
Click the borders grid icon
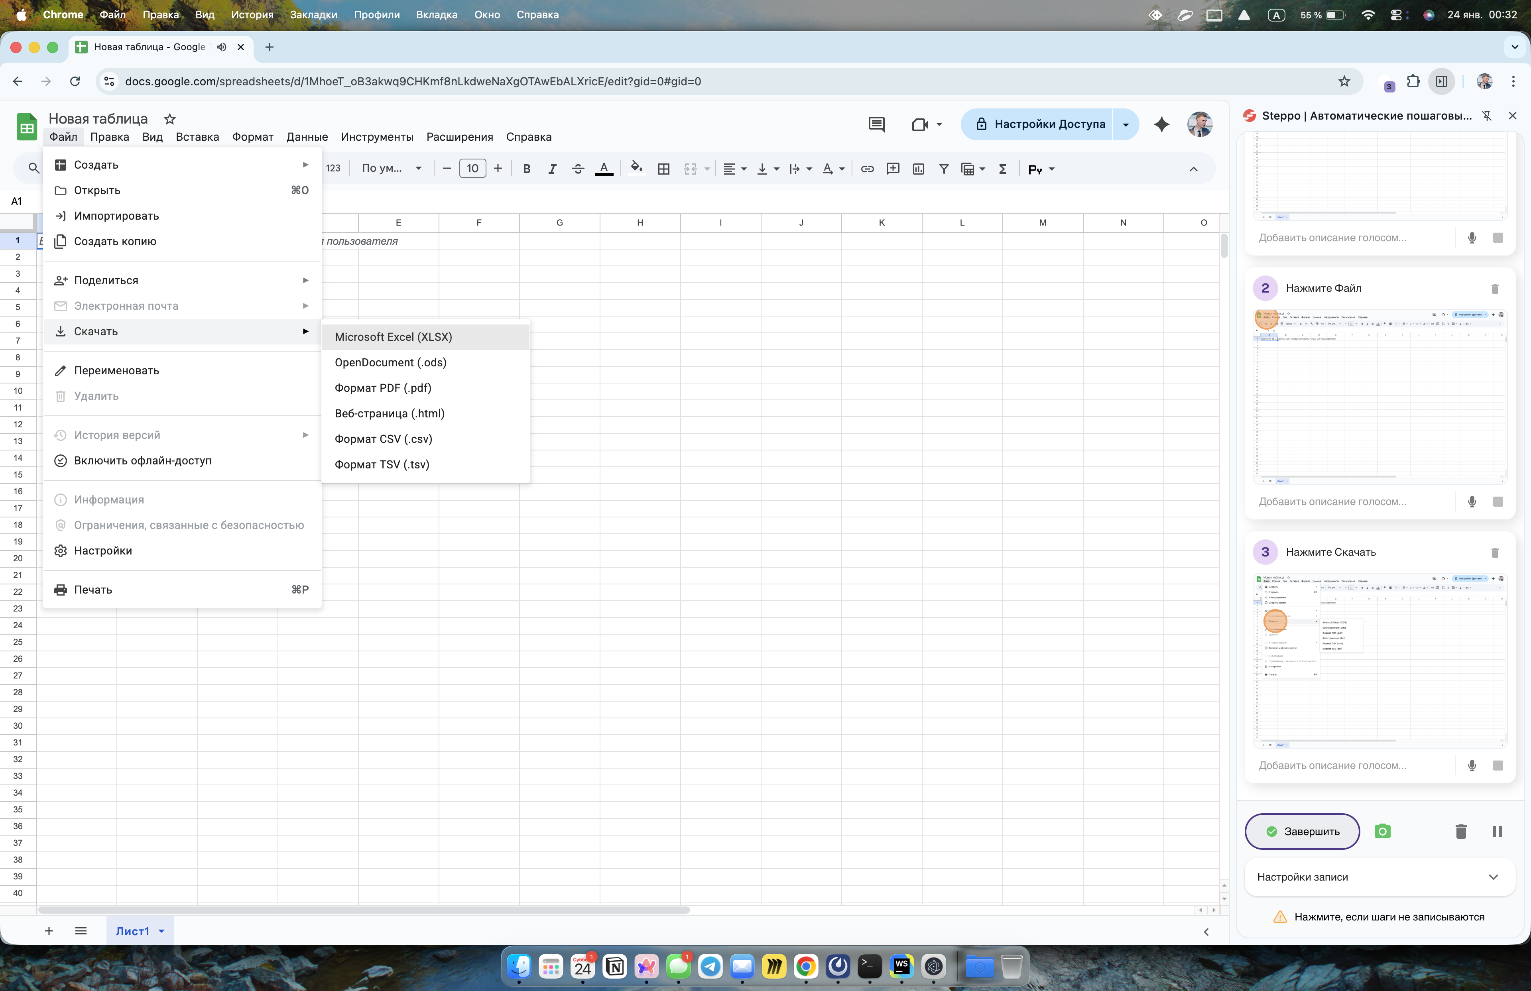(x=664, y=169)
